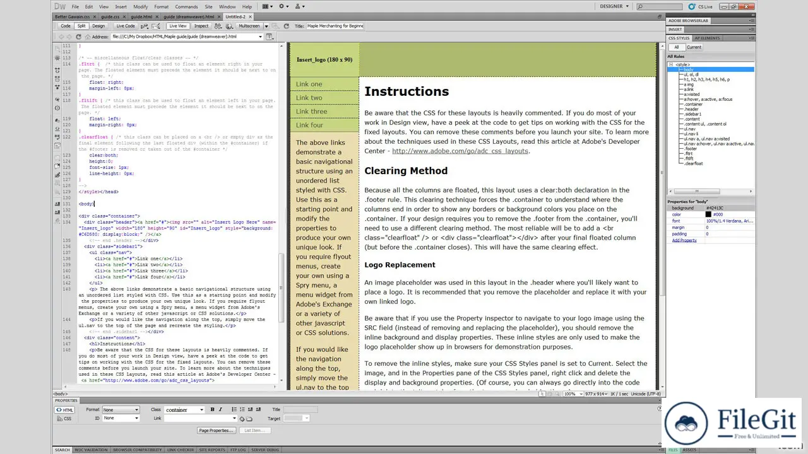Open the Multiscreen dropdown arrow
The image size is (808, 454).
pyautogui.click(x=266, y=26)
